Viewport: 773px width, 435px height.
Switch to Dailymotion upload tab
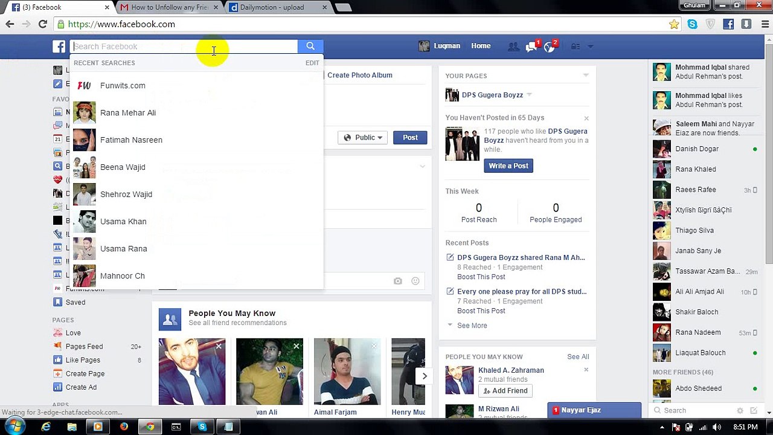[x=278, y=7]
